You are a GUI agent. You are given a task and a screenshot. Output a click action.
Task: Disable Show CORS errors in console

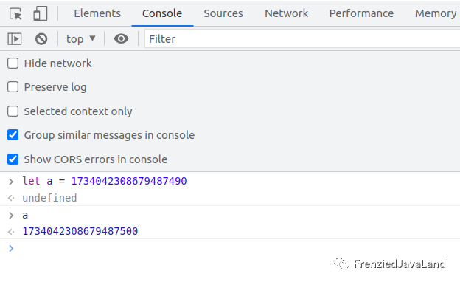[13, 159]
